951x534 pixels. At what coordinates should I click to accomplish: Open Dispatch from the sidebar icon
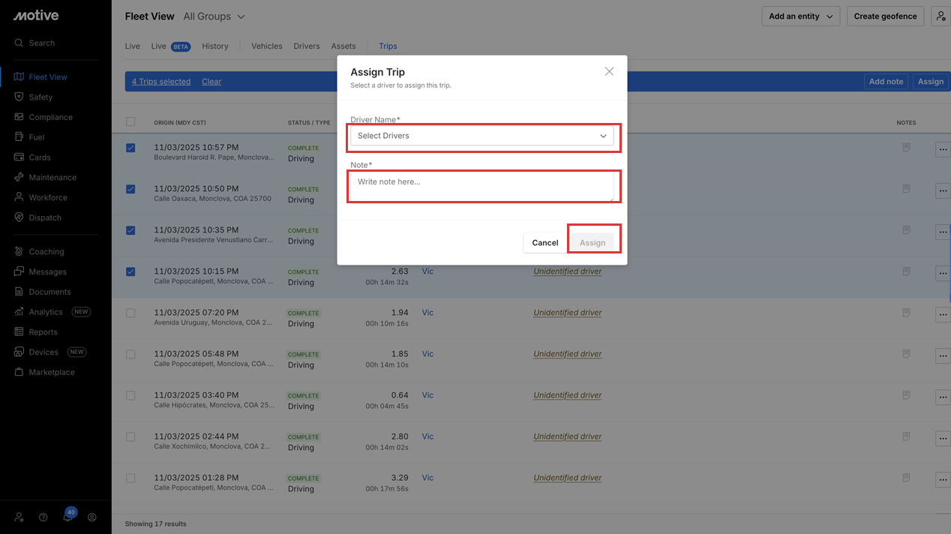[x=19, y=217]
